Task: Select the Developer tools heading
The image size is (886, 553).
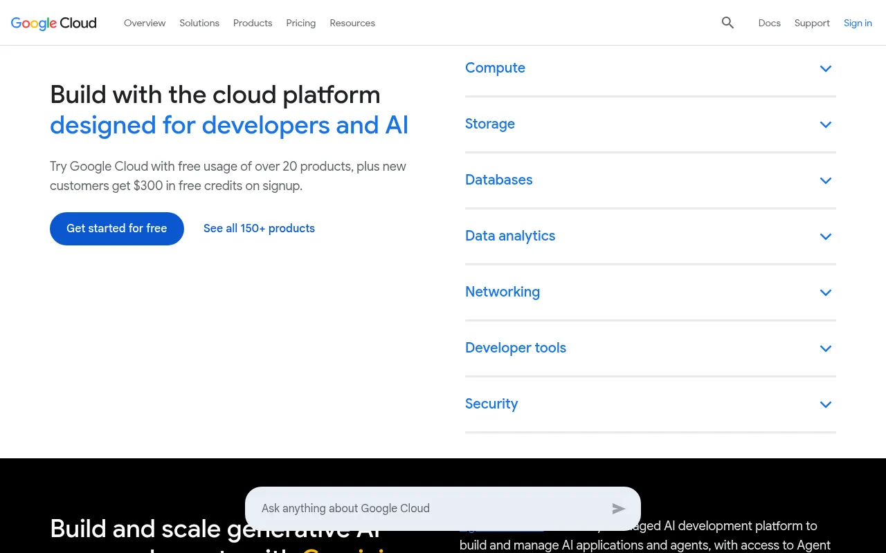Action: coord(516,348)
